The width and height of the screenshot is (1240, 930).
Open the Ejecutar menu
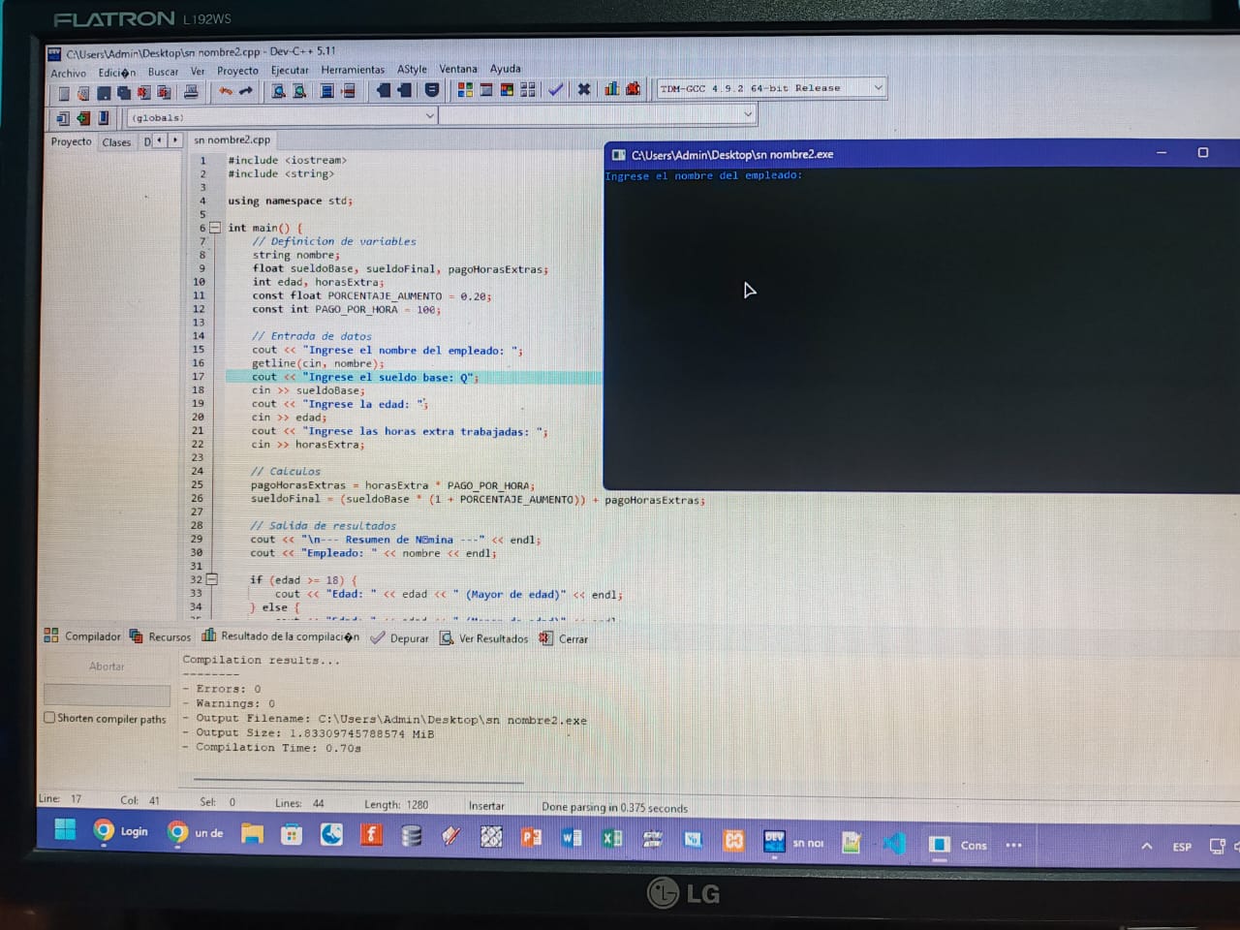(289, 70)
